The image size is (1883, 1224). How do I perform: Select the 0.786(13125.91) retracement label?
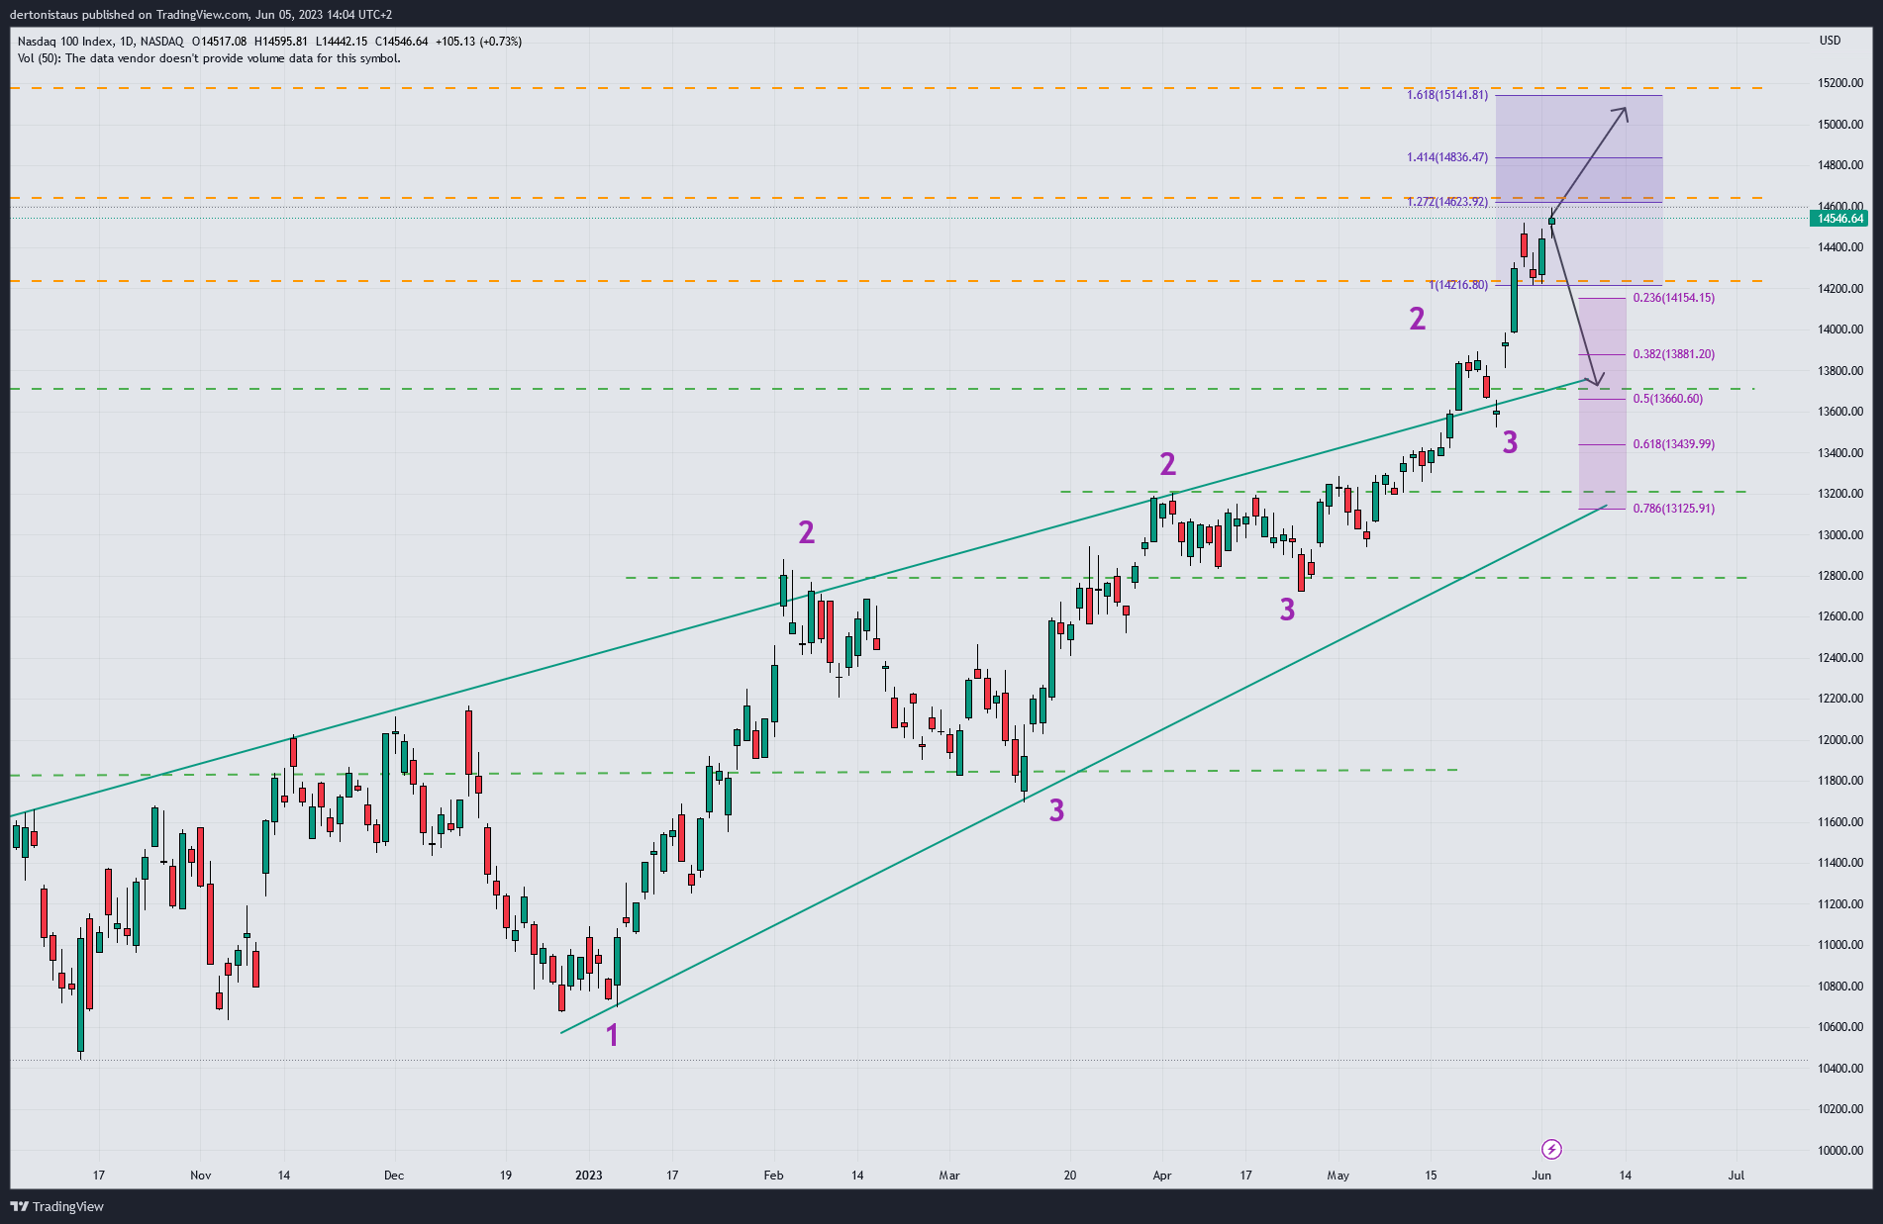[x=1673, y=509]
